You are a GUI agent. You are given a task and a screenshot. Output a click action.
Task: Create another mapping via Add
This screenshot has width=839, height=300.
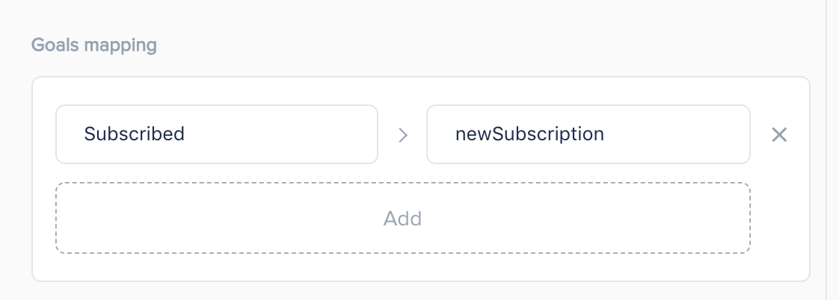(402, 218)
